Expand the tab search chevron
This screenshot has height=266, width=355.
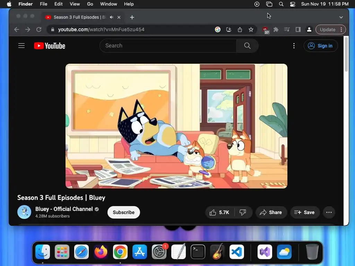(341, 17)
